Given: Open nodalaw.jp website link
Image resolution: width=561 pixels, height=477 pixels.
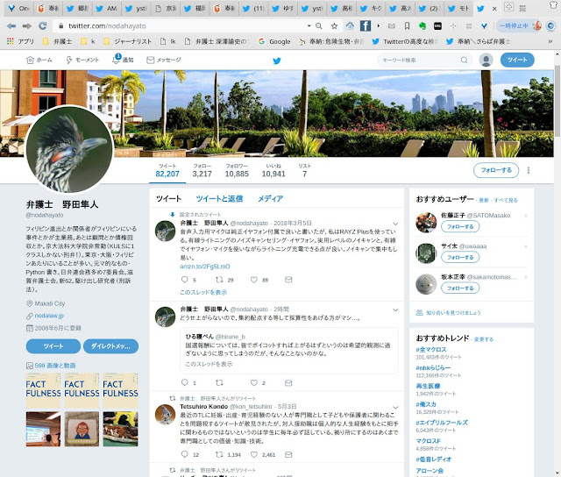Looking at the screenshot, I should (x=49, y=316).
